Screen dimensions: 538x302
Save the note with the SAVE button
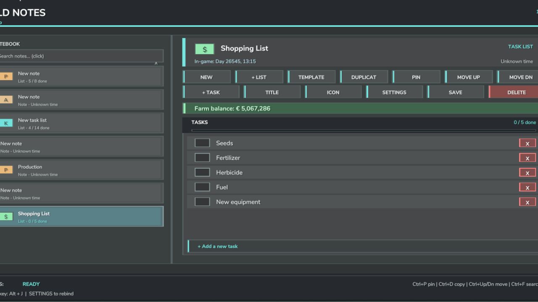(x=456, y=92)
